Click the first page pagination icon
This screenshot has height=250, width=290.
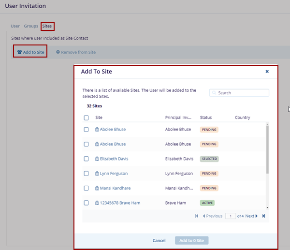(x=197, y=216)
